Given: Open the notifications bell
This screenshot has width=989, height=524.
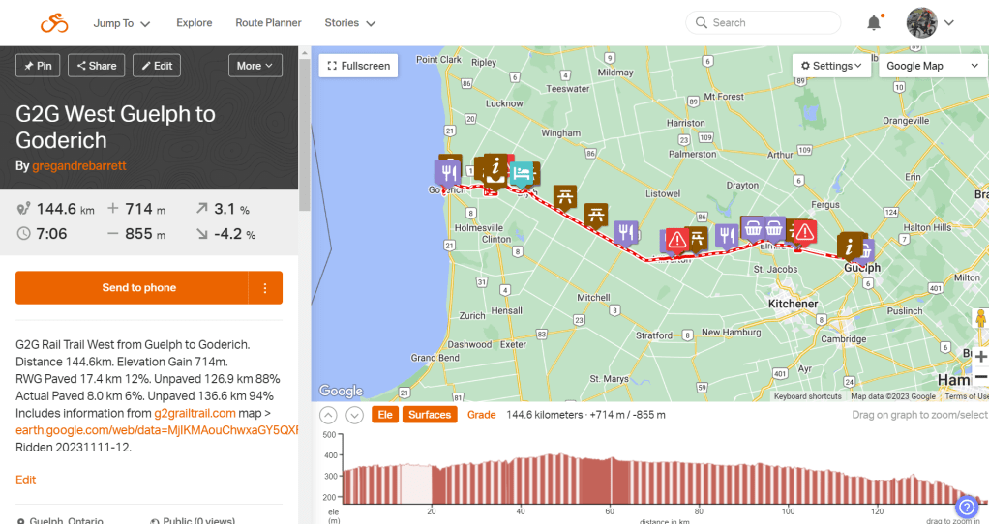Looking at the screenshot, I should pyautogui.click(x=874, y=23).
